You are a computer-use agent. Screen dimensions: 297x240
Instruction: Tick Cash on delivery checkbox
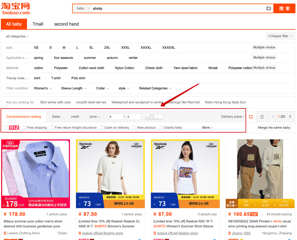[102, 128]
